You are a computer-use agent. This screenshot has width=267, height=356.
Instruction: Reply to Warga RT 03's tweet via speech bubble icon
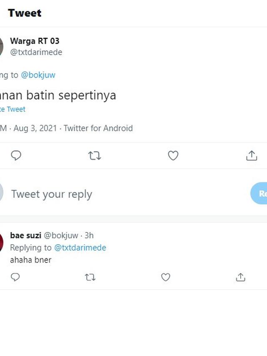[x=16, y=155]
